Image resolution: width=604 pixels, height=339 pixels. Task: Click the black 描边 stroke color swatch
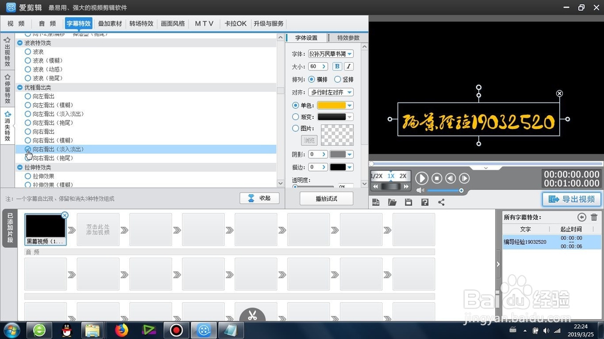[x=338, y=167]
